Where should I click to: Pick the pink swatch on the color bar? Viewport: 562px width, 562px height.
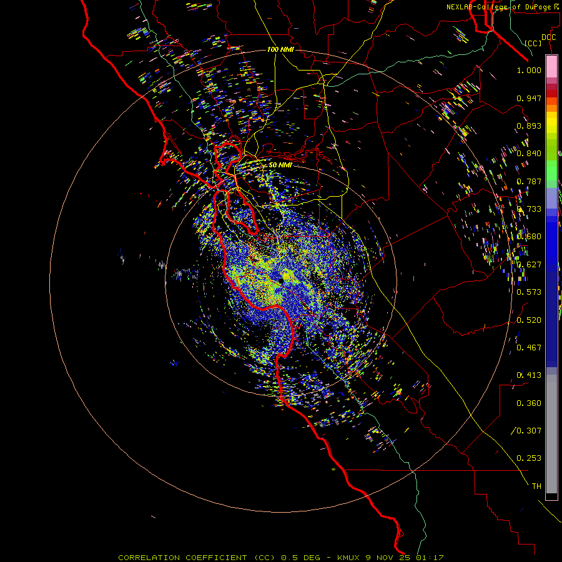pos(551,66)
